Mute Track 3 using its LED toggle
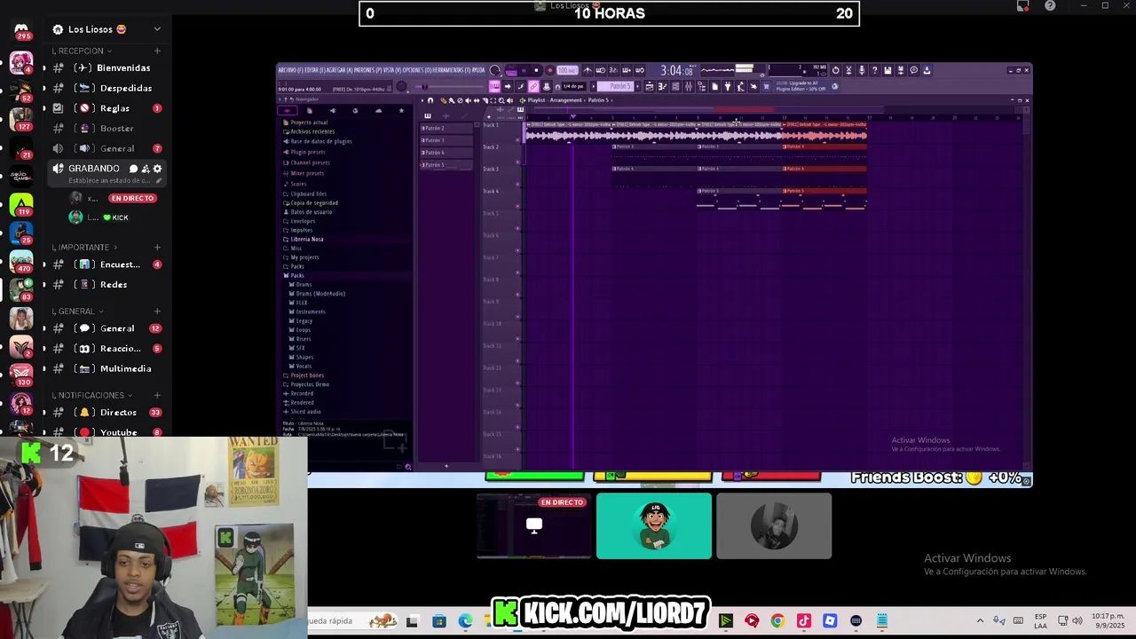This screenshot has height=639, width=1136. [517, 184]
